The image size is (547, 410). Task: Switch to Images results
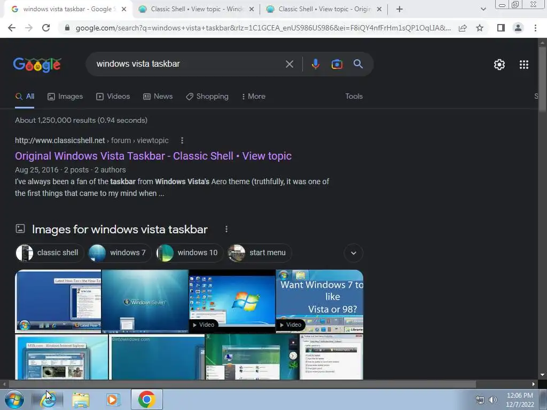[x=65, y=97]
